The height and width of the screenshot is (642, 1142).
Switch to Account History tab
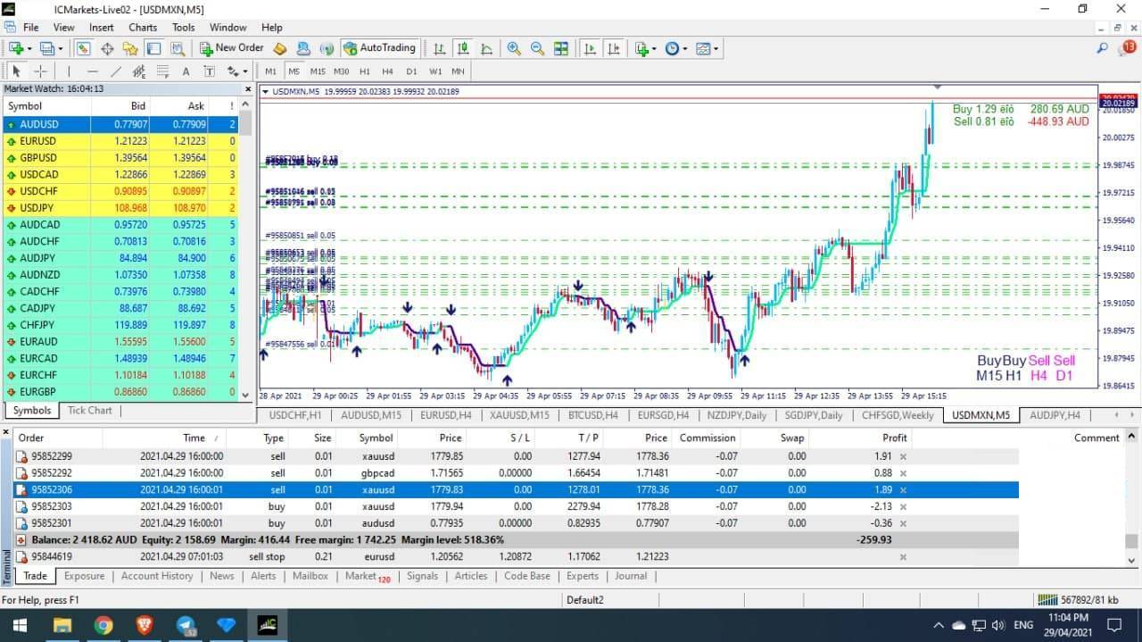click(157, 576)
